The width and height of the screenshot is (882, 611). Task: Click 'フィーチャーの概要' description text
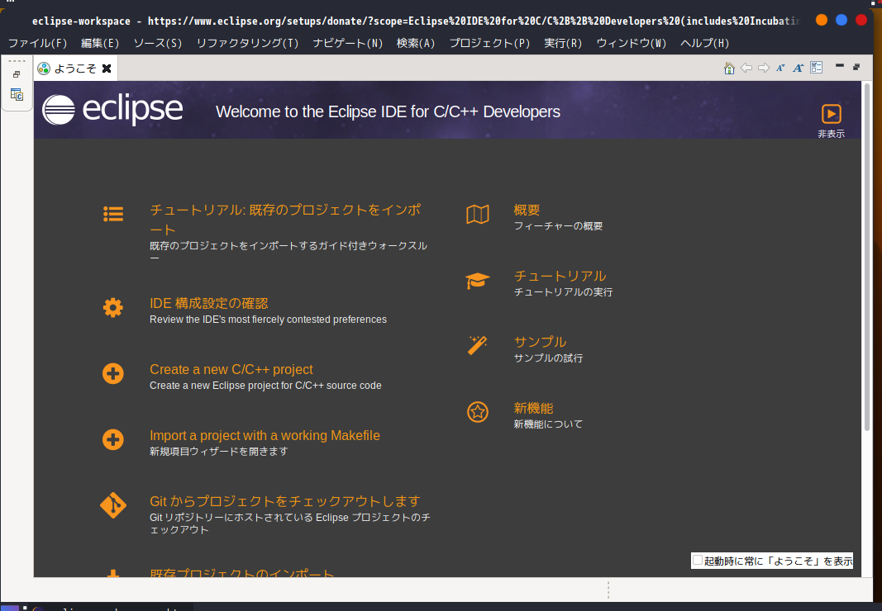point(558,226)
